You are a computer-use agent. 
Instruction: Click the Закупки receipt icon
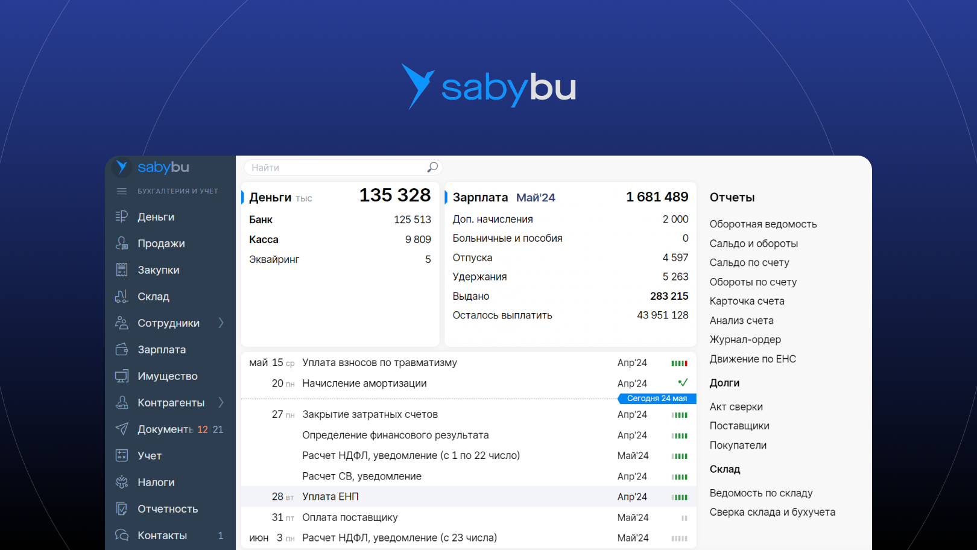(122, 270)
